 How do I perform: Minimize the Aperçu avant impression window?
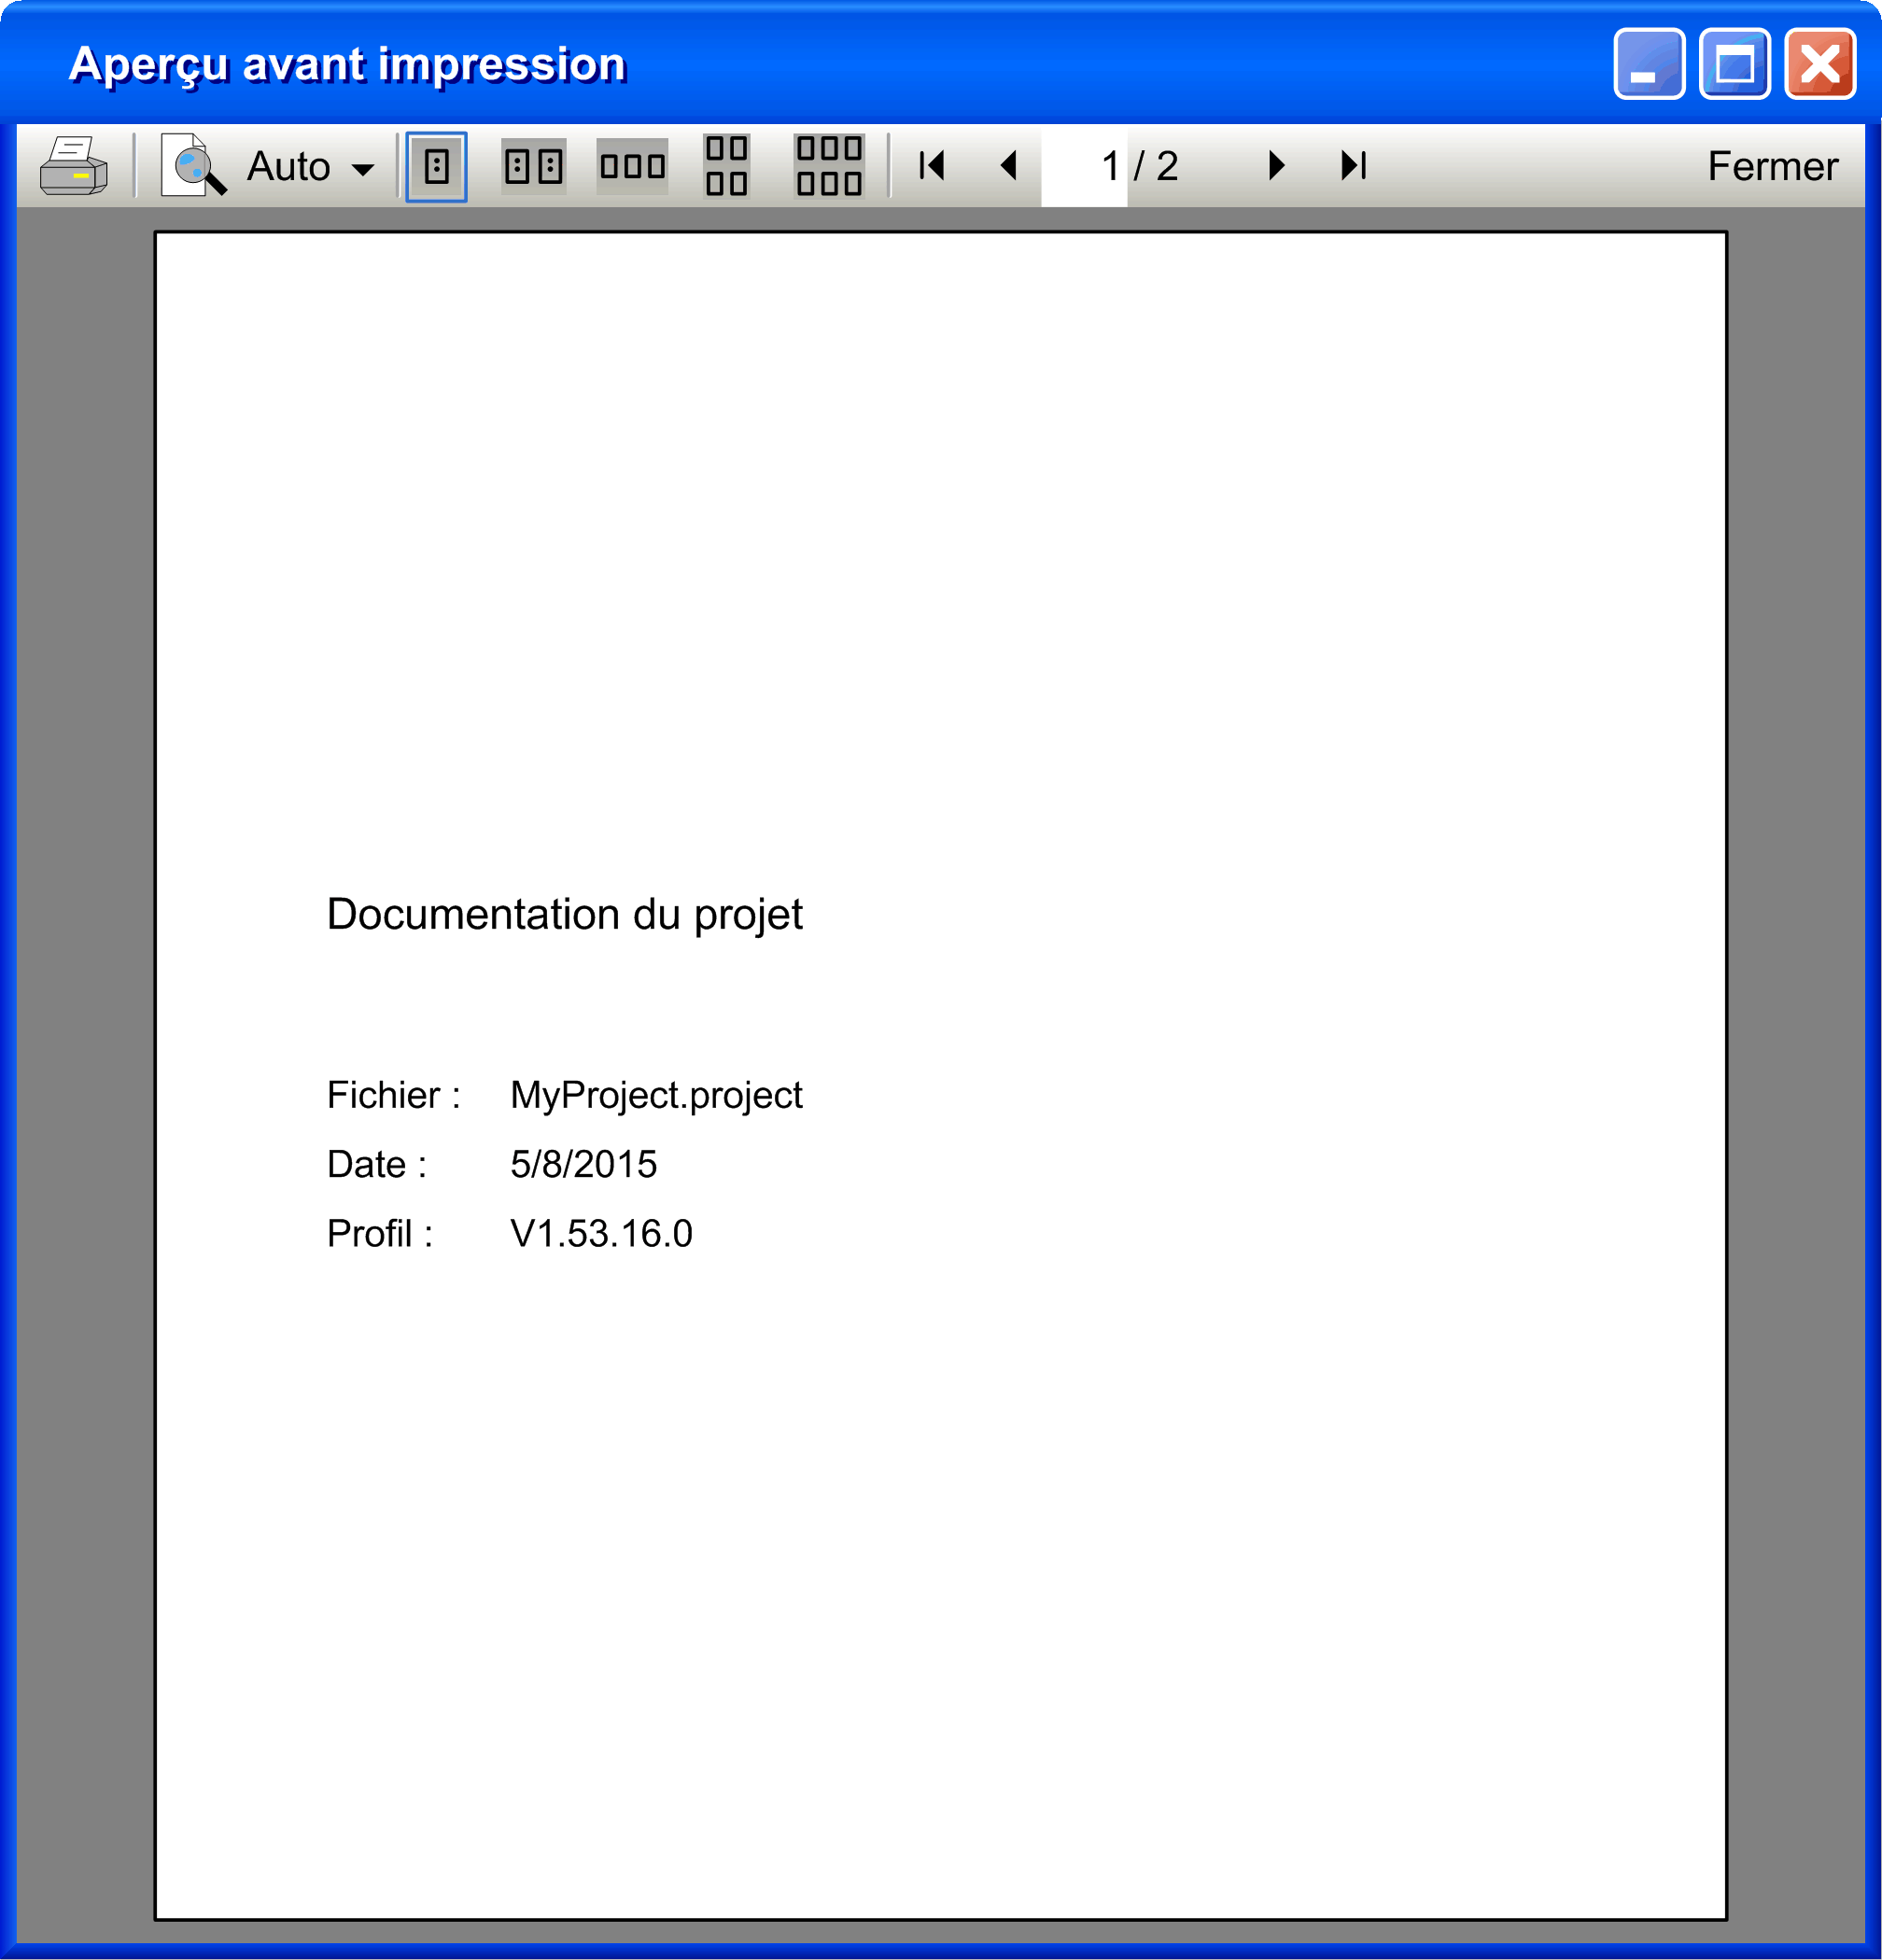click(1649, 65)
